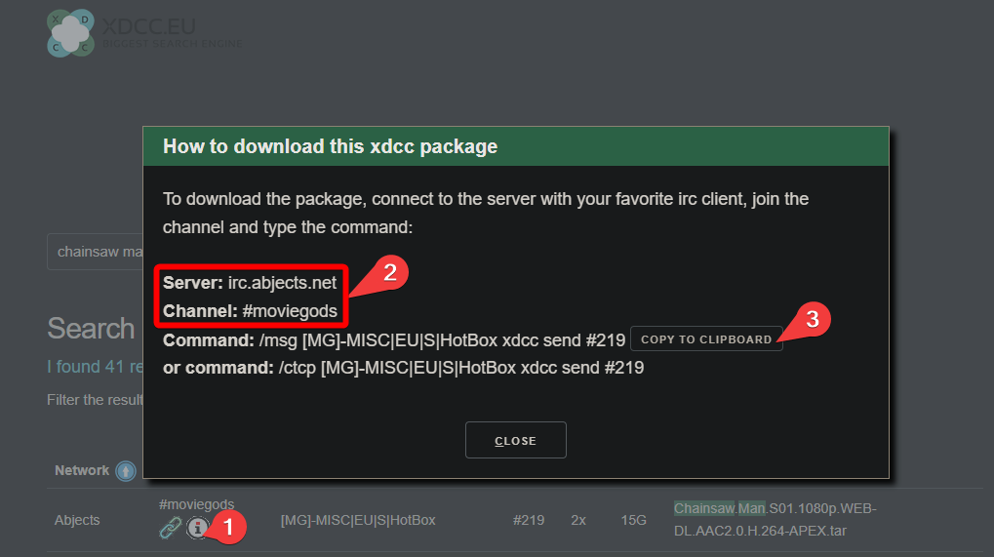994x557 pixels.
Task: Click the Network column header
Action: pyautogui.click(x=82, y=470)
